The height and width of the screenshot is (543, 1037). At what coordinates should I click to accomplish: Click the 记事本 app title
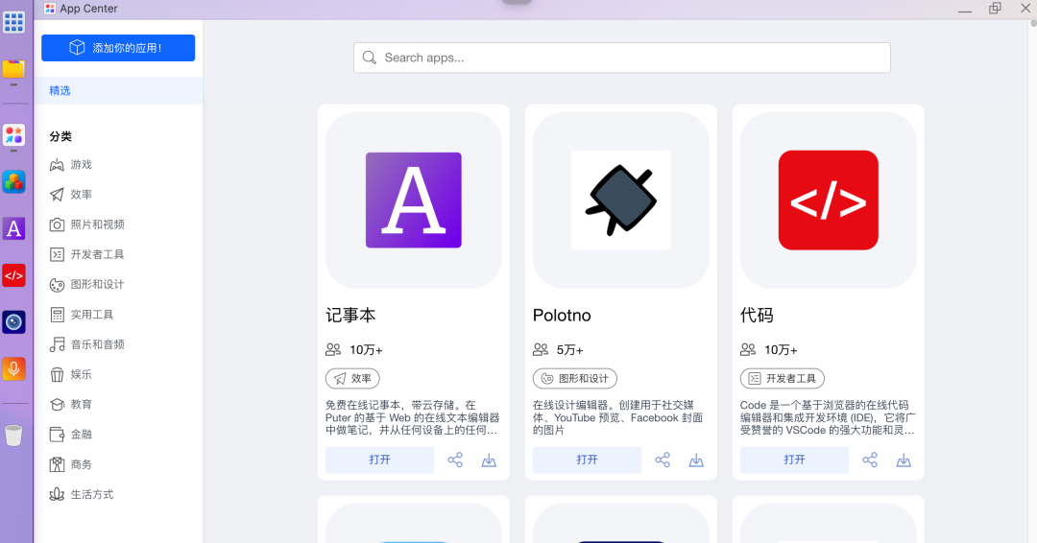350,315
